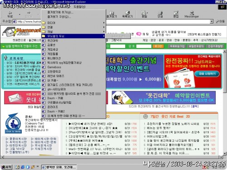Click the 경품 신청하기 button on red banner
This screenshot has width=227, height=170.
(207, 74)
